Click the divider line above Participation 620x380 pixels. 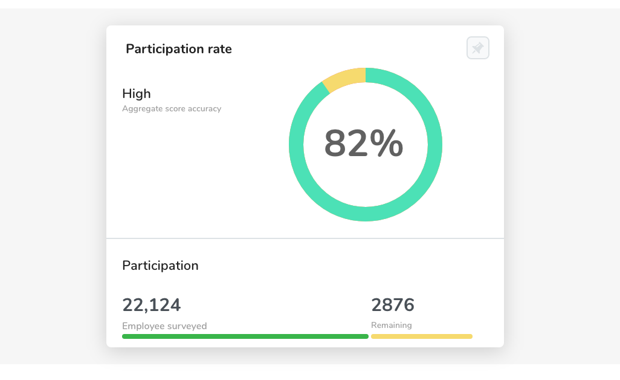[305, 238]
